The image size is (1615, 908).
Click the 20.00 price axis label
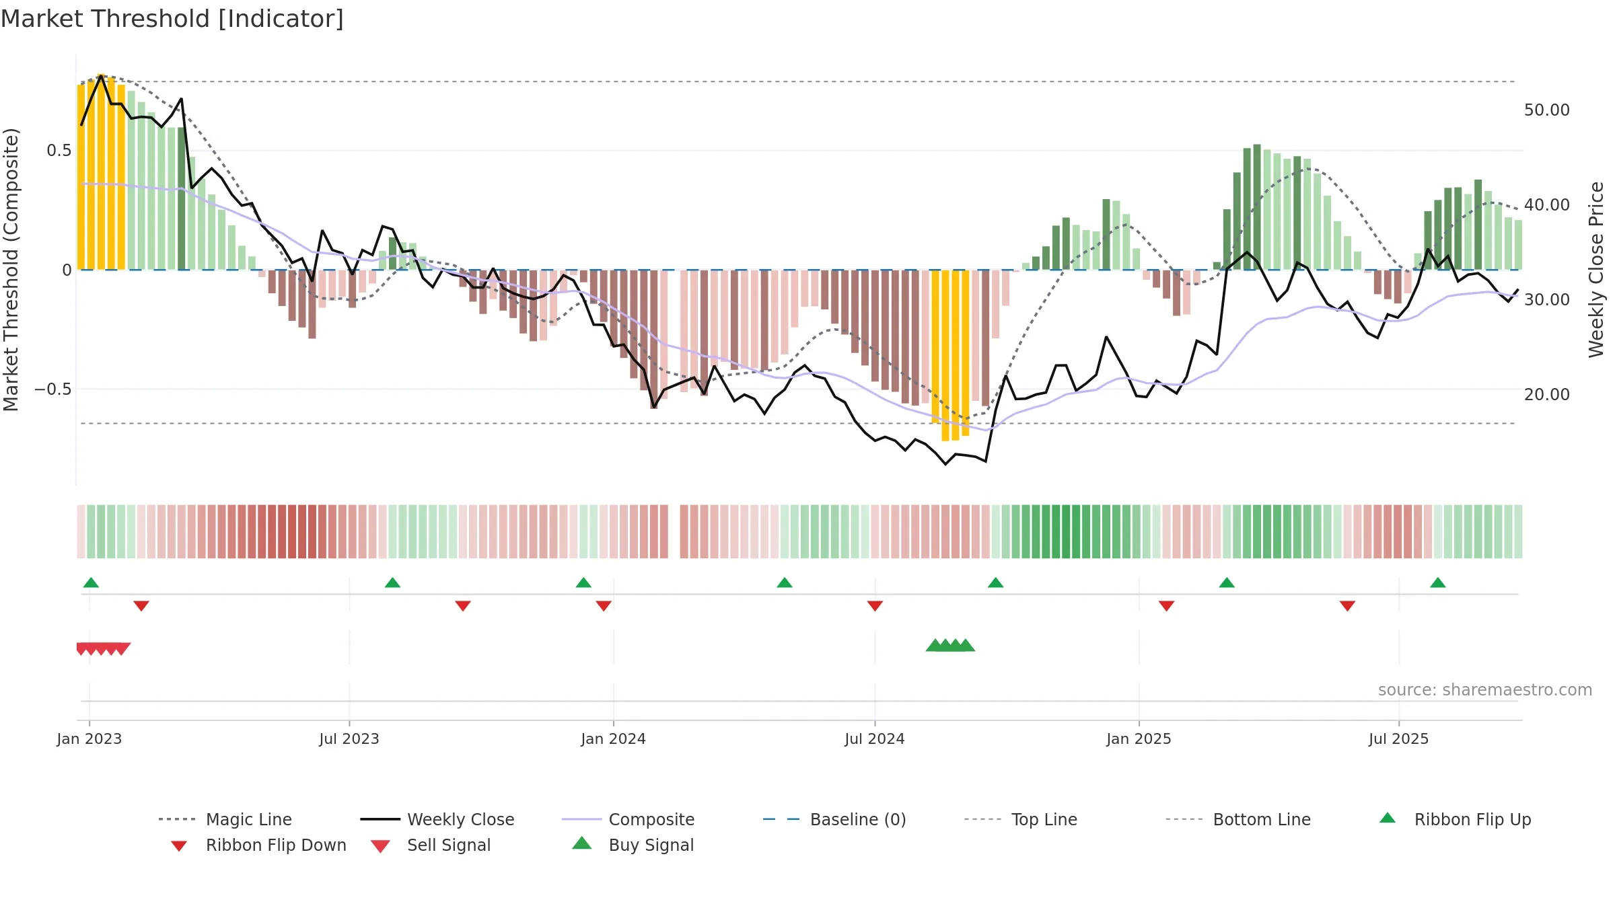tap(1547, 395)
